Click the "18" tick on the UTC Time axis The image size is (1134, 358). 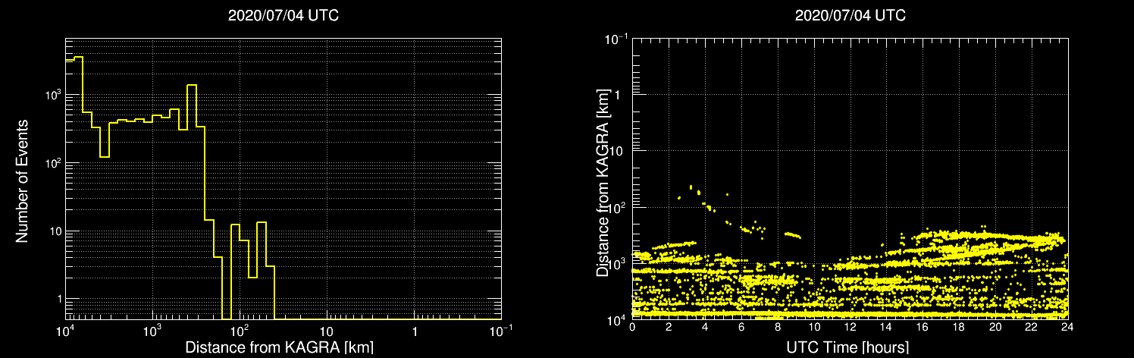[959, 327]
